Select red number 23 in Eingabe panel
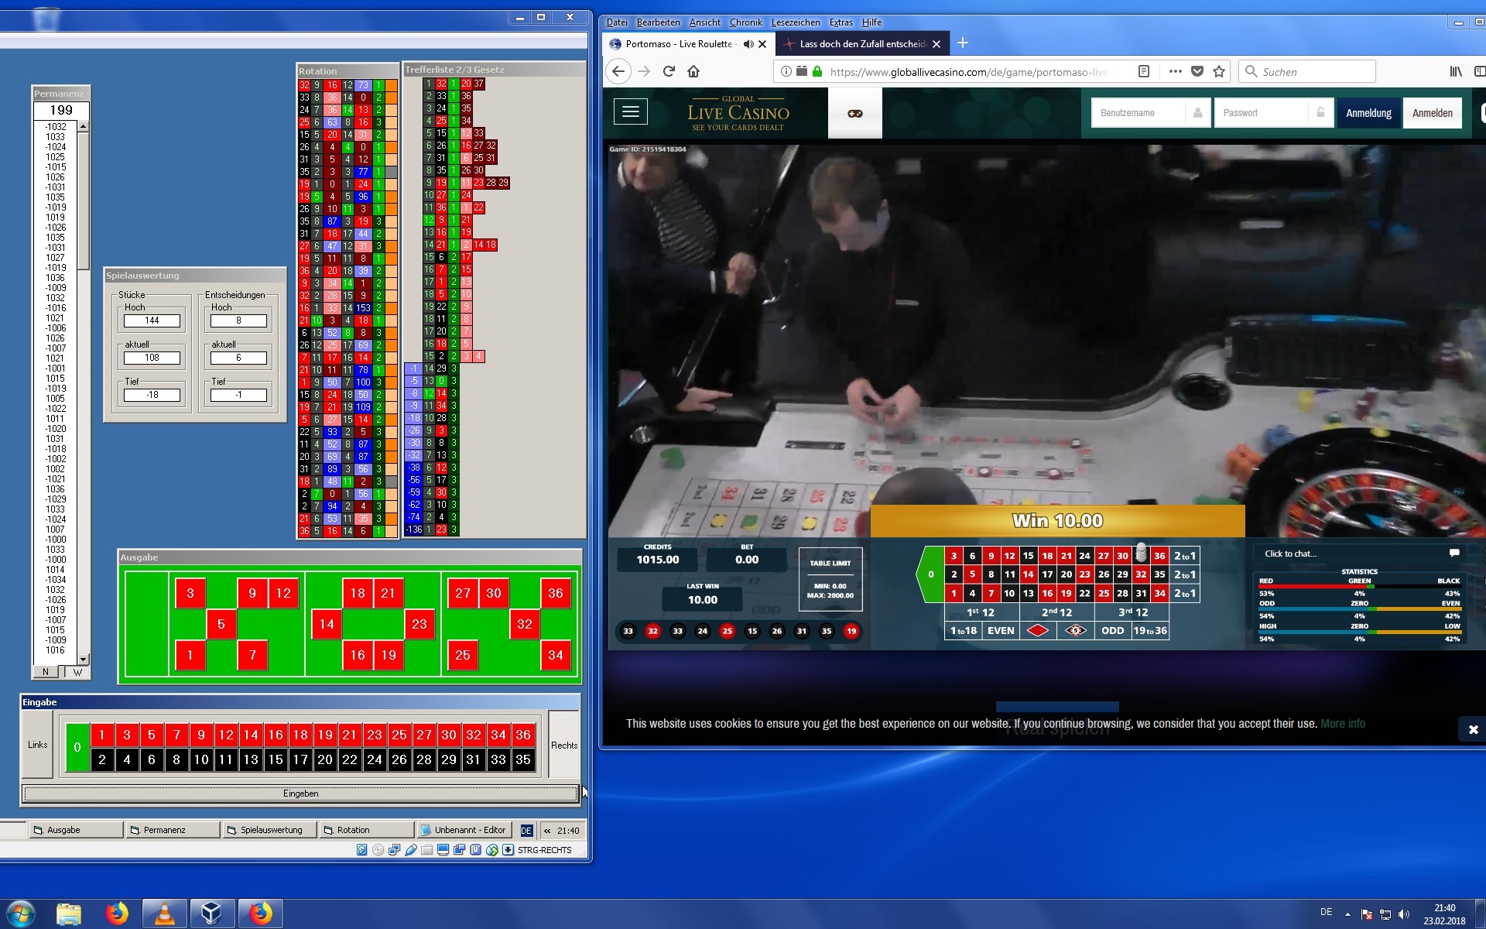The width and height of the screenshot is (1486, 929). (x=375, y=735)
